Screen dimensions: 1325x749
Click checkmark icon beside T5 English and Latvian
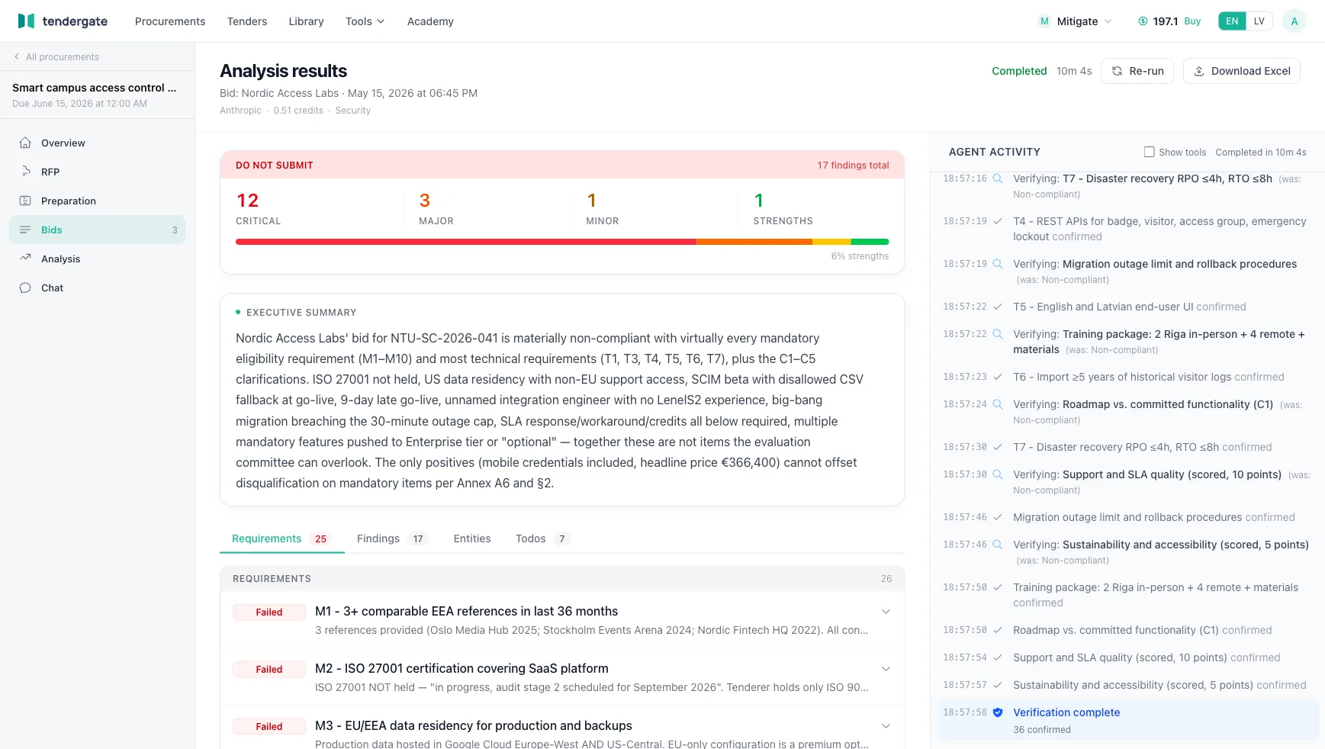(997, 307)
